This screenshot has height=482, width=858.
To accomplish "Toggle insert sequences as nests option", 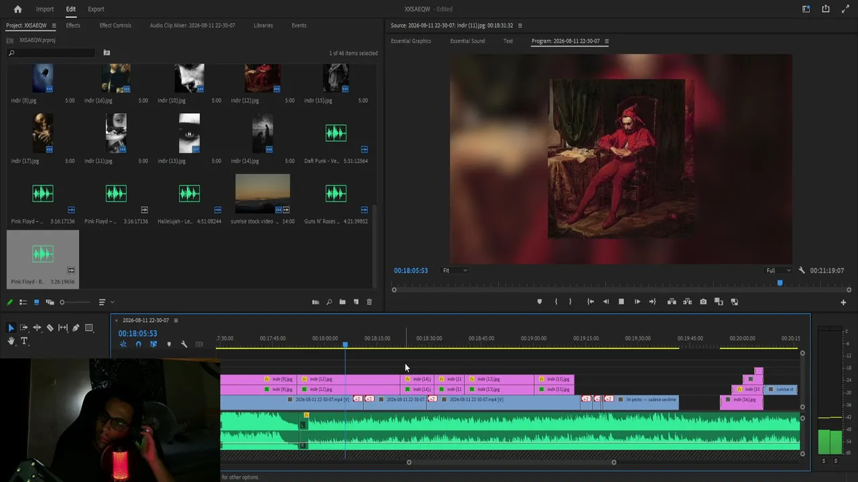I will (123, 344).
